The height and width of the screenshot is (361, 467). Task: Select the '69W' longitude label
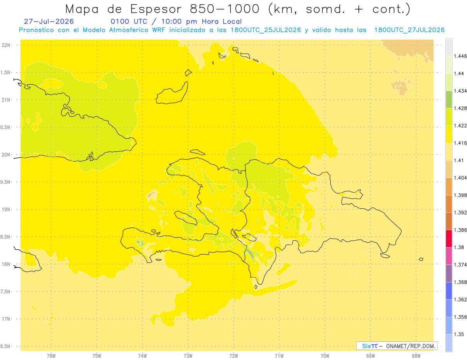[370, 356]
